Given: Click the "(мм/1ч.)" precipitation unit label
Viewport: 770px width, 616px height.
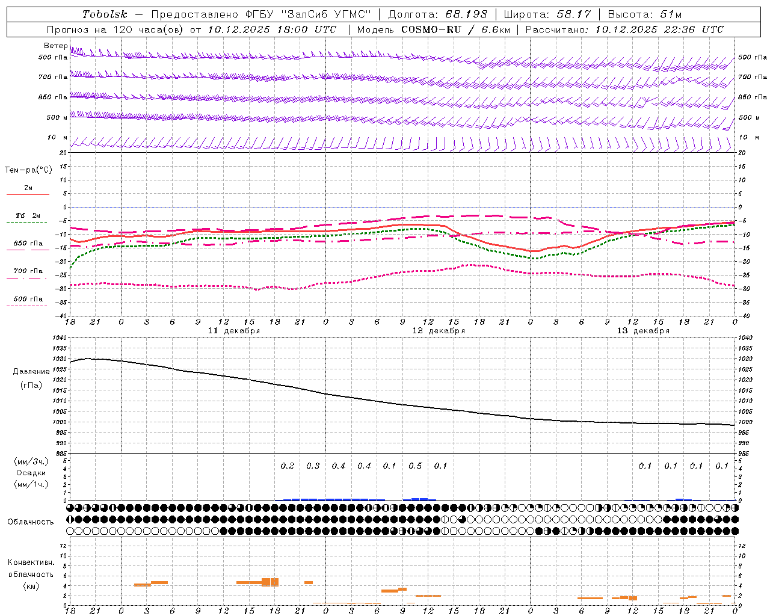Looking at the screenshot, I should 31,484.
